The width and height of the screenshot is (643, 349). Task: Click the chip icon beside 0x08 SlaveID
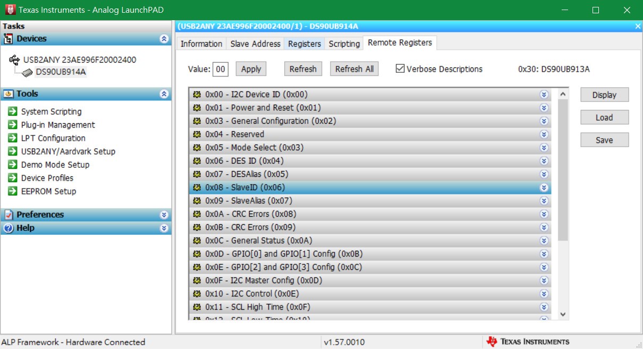click(x=197, y=188)
